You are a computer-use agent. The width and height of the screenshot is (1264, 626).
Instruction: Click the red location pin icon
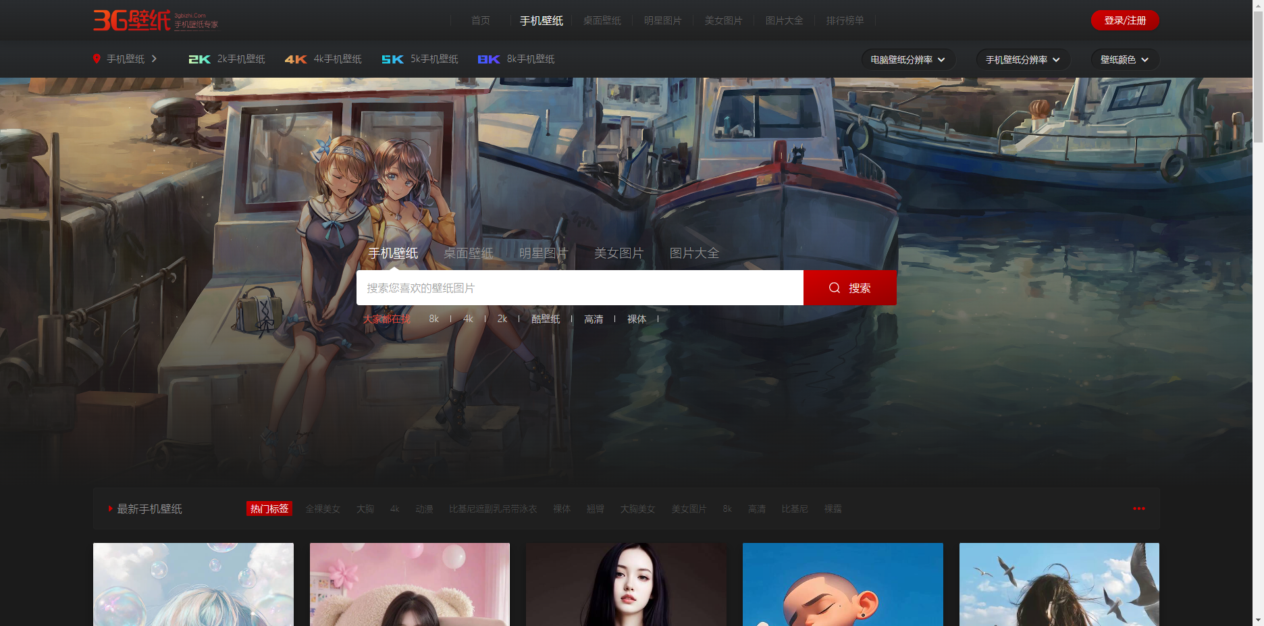[97, 59]
